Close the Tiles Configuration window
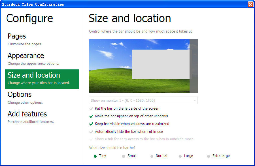 tap(251, 4)
